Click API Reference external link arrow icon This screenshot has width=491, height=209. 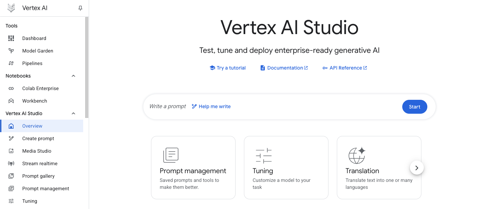click(365, 68)
